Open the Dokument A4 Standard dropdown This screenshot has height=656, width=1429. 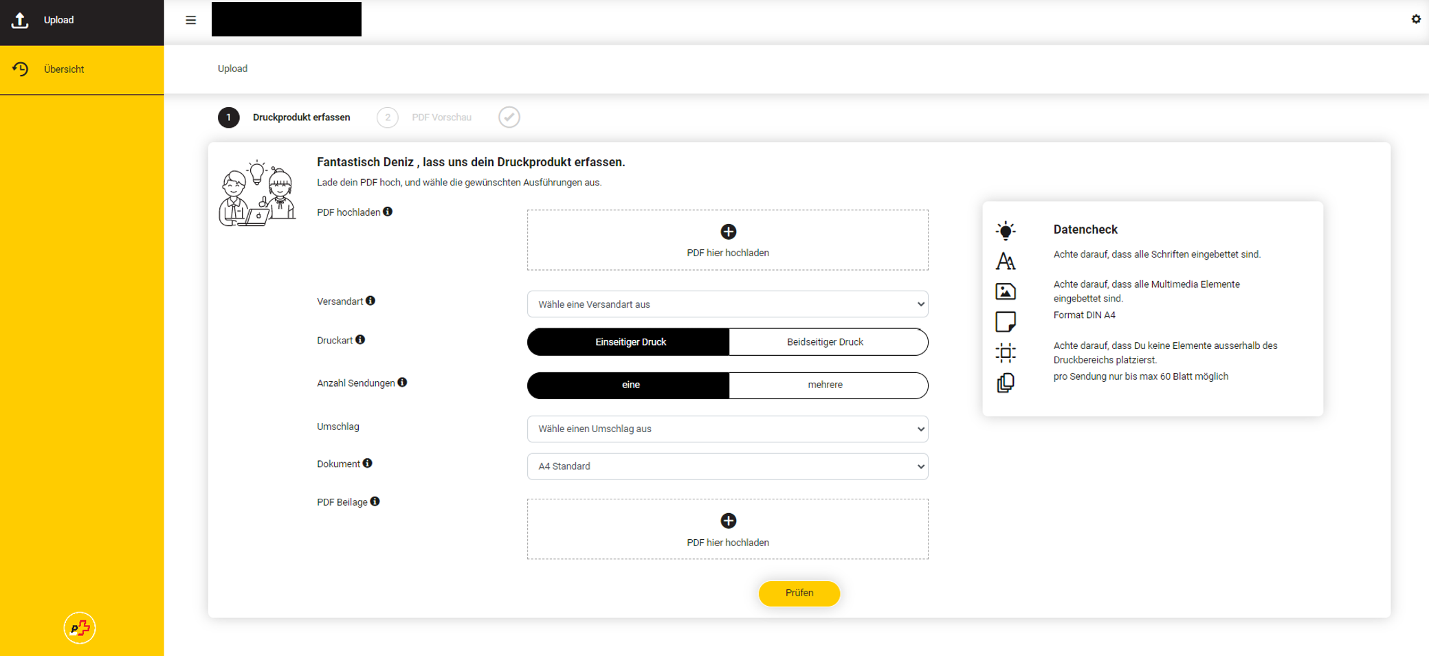coord(727,466)
